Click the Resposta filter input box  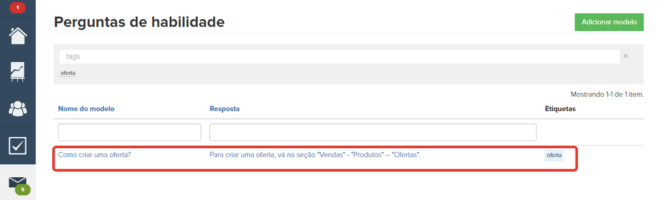click(x=373, y=132)
